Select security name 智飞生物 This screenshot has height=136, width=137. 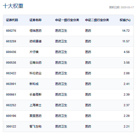click(x=35, y=126)
